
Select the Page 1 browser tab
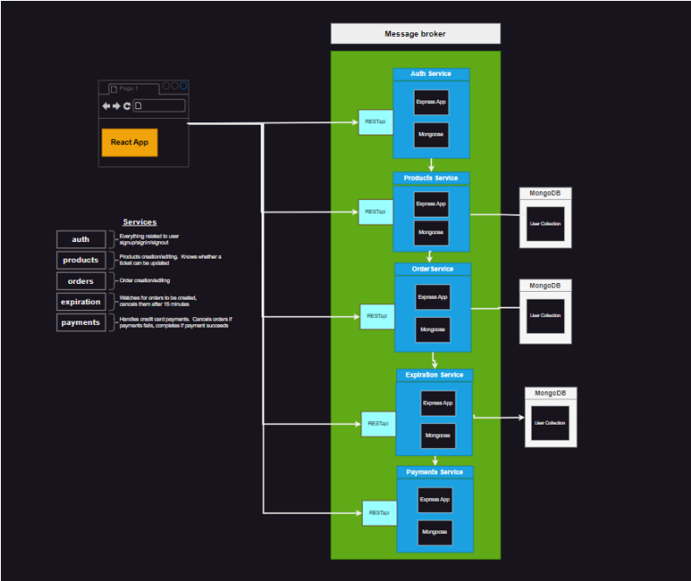[133, 88]
